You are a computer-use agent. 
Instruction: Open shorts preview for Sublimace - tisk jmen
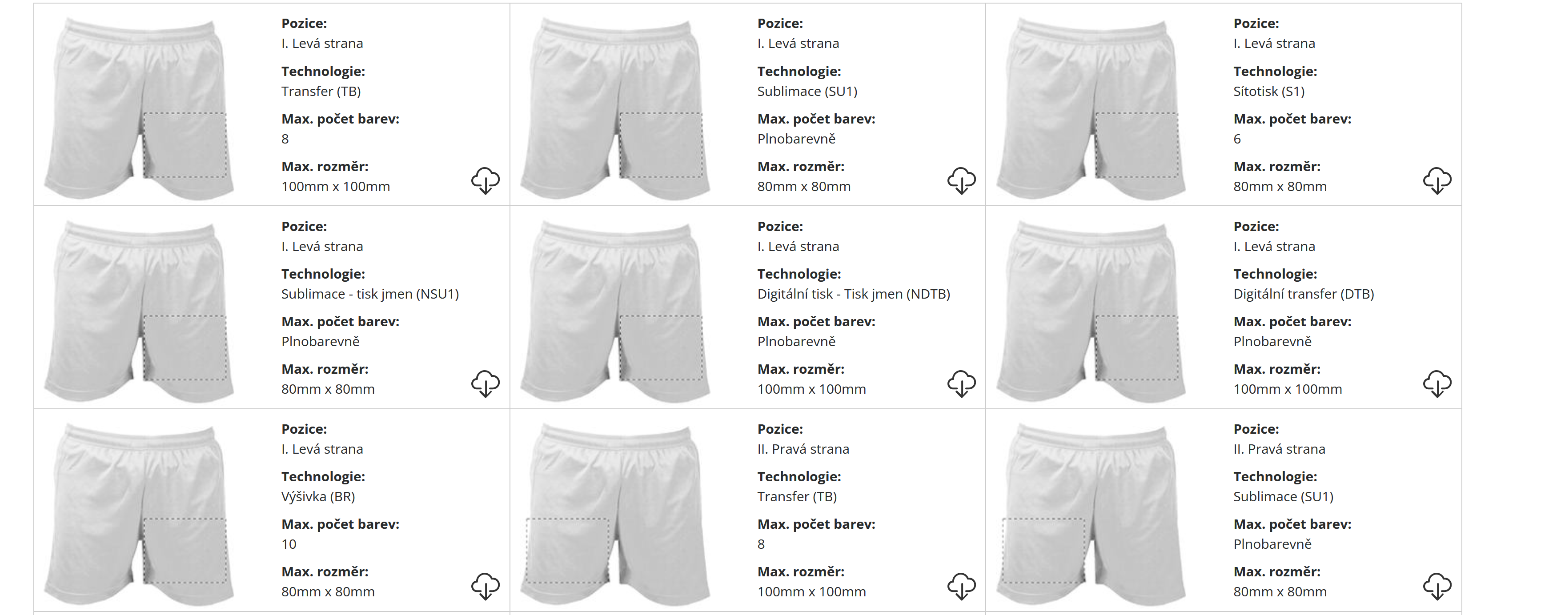(x=139, y=310)
